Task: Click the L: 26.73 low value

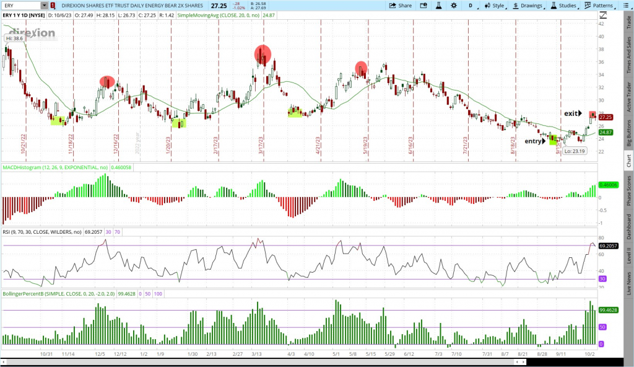Action: pyautogui.click(x=126, y=15)
